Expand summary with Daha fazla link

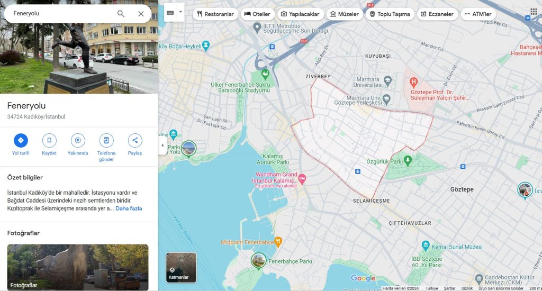click(x=129, y=208)
